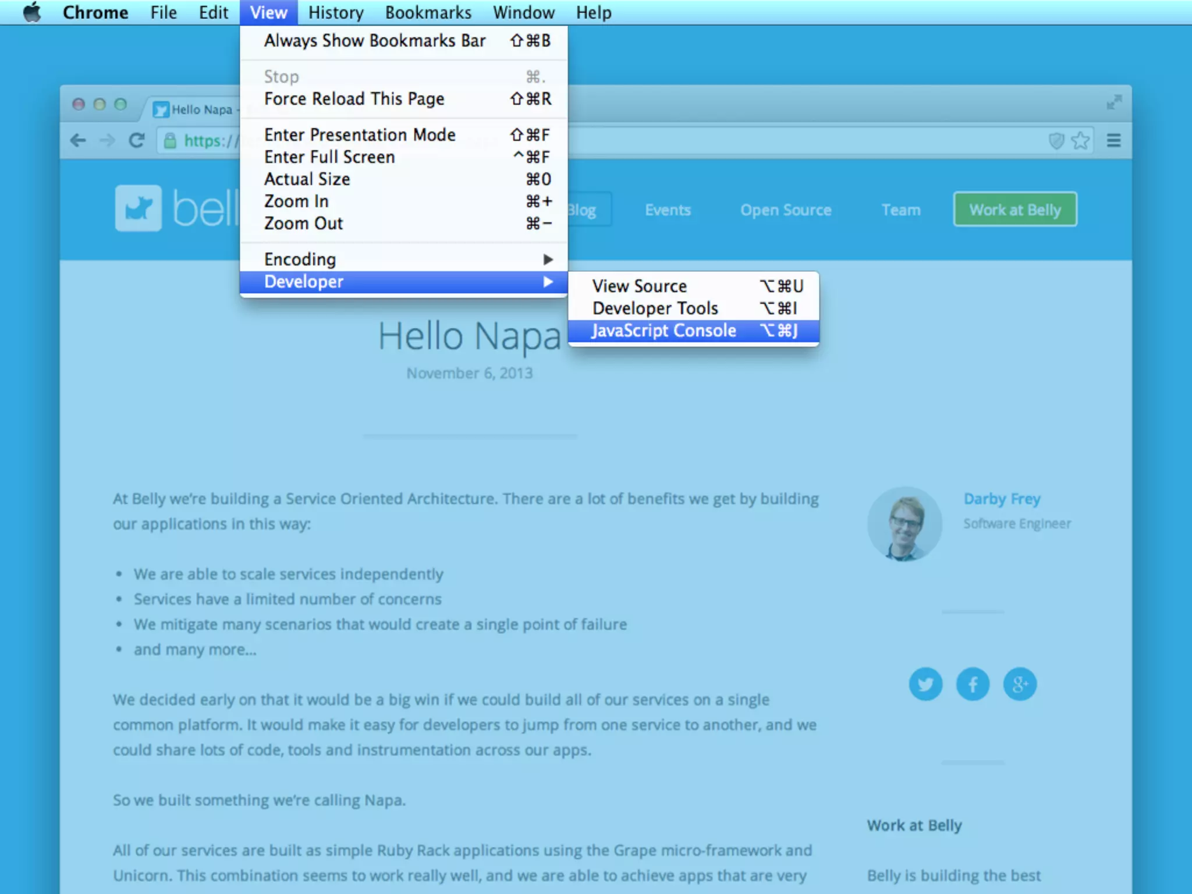Click the shield icon in address bar

(x=1056, y=140)
